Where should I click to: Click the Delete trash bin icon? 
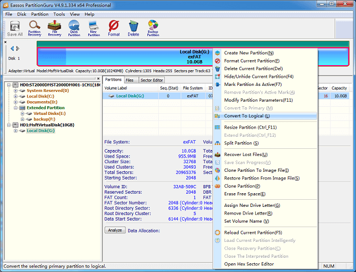[133, 27]
